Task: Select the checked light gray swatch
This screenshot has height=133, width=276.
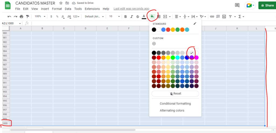Action: click(192, 53)
